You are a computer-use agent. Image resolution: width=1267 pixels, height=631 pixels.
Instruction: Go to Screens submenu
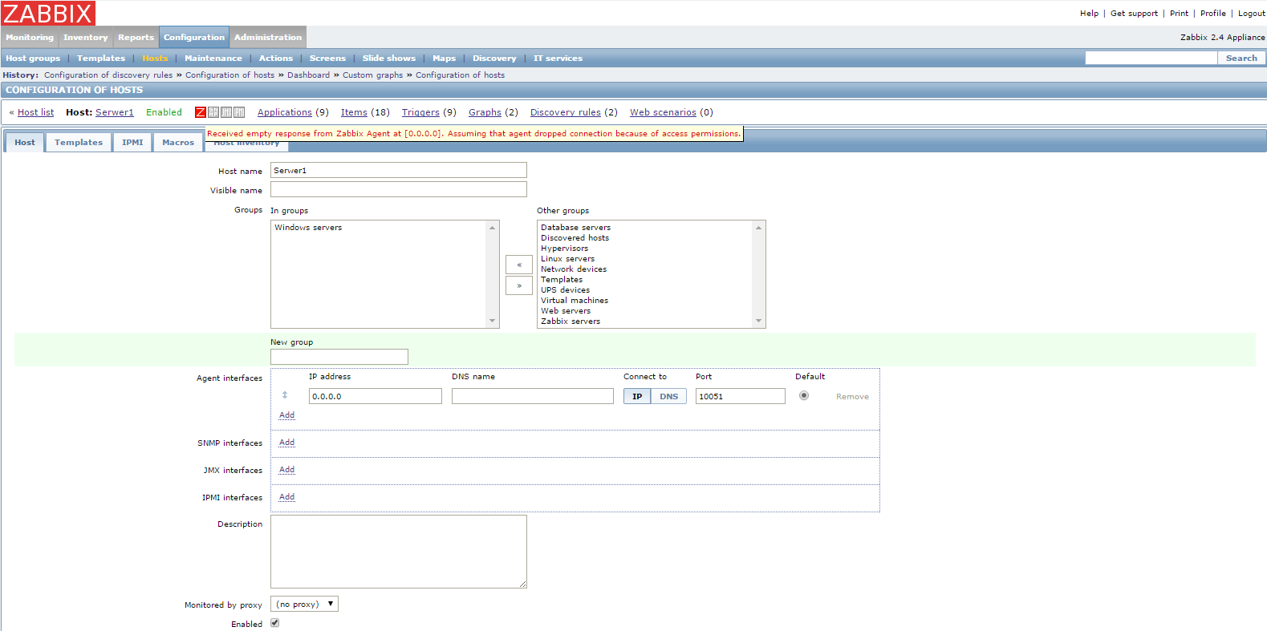point(327,59)
